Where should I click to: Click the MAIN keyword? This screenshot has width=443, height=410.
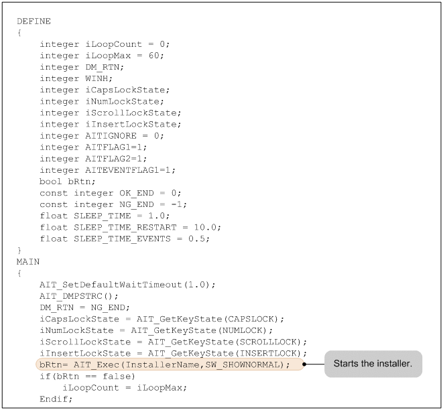coord(28,261)
